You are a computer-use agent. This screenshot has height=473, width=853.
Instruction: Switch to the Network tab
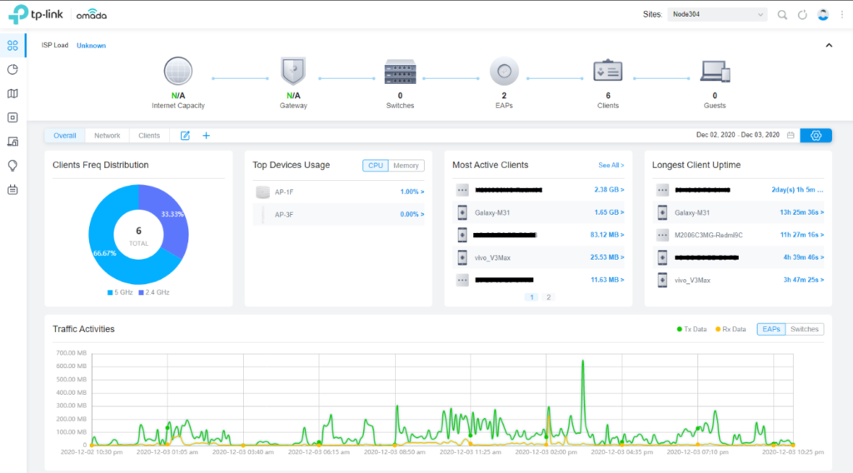pyautogui.click(x=107, y=136)
